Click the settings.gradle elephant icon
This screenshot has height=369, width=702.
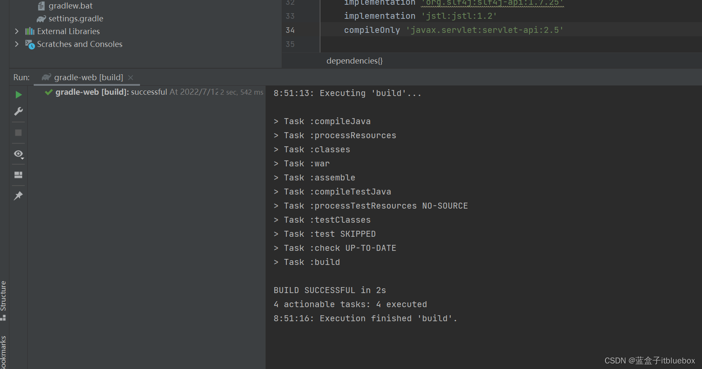pos(41,19)
